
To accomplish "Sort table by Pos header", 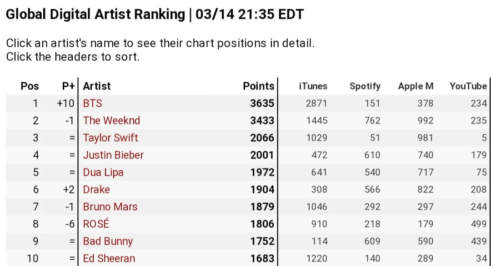I will coord(30,86).
